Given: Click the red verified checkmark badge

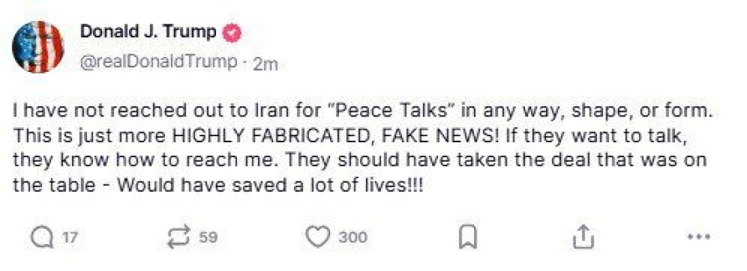Looking at the screenshot, I should (x=232, y=33).
